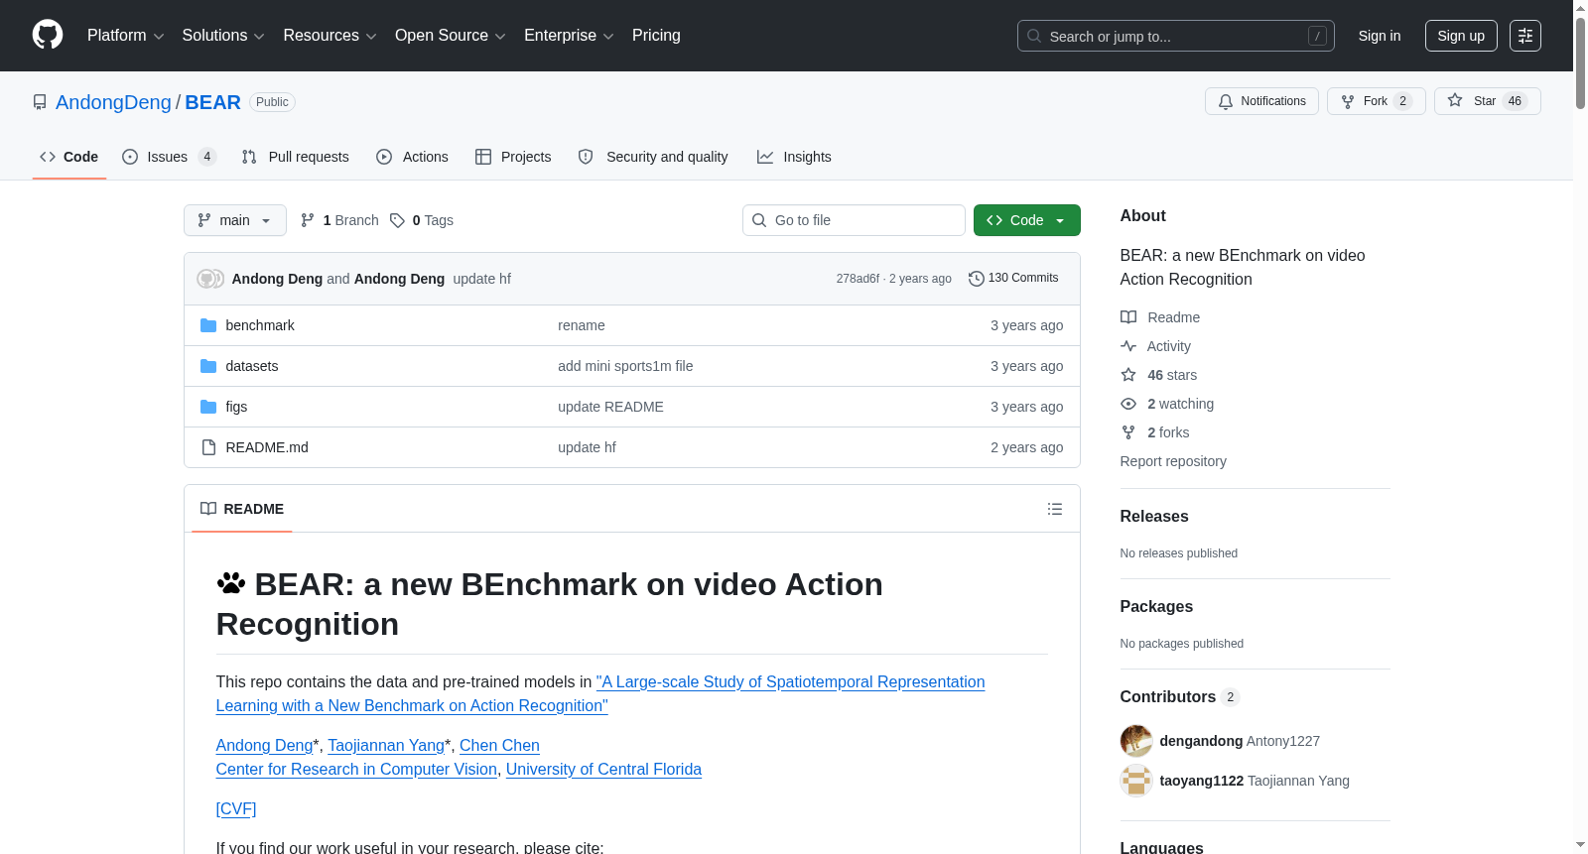Open the Center for Research in Computer Vision link

(356, 769)
